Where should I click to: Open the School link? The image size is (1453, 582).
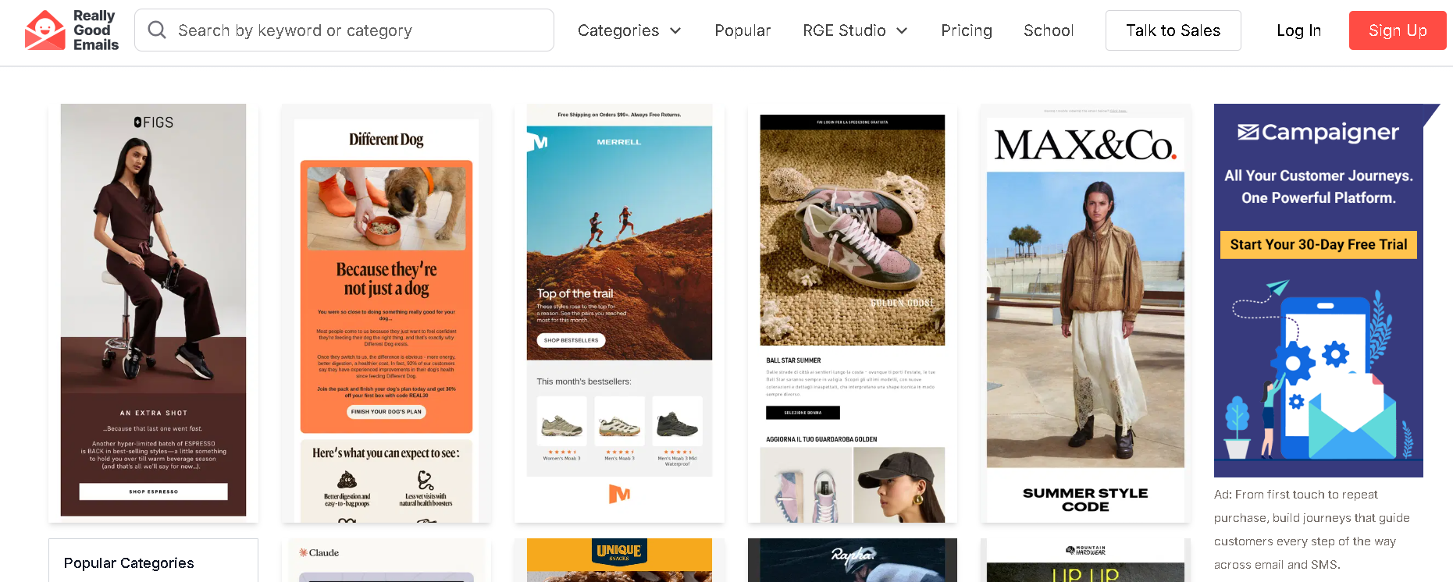pyautogui.click(x=1049, y=30)
